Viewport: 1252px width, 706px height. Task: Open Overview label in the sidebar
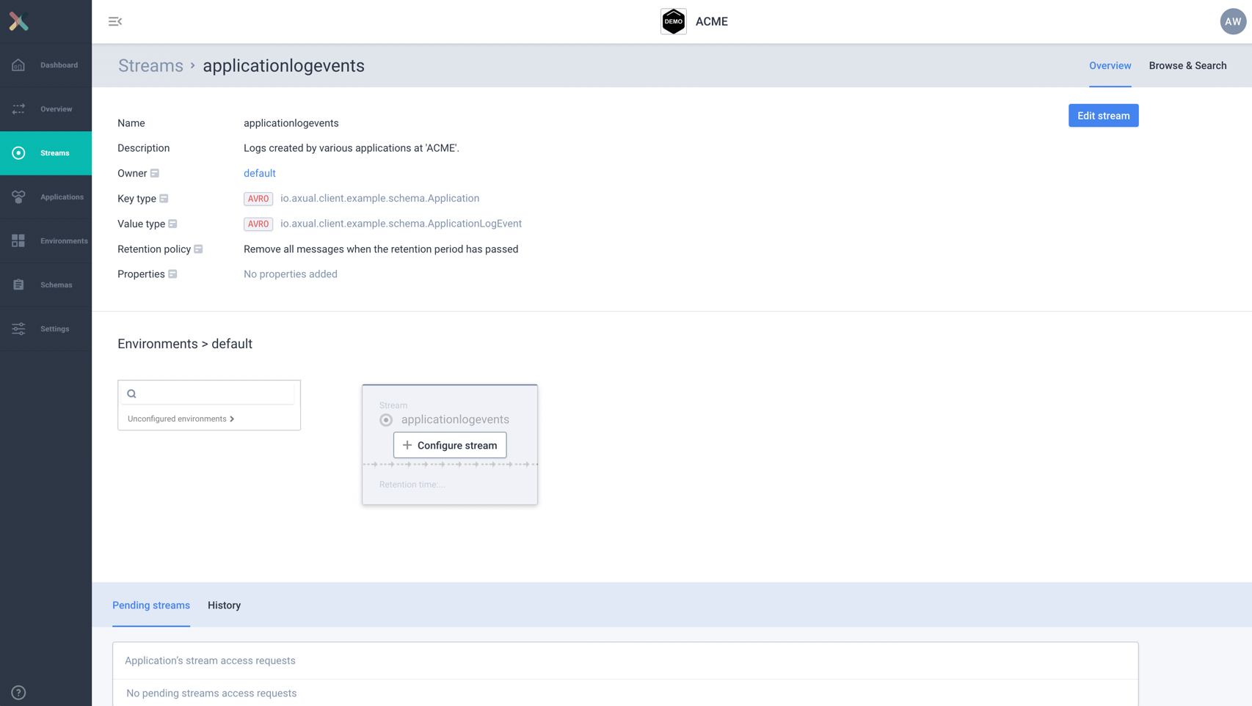(x=56, y=109)
